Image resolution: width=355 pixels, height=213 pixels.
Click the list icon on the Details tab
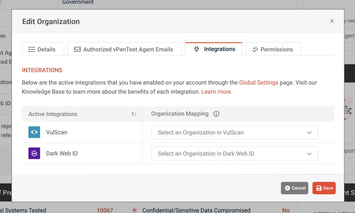32,49
